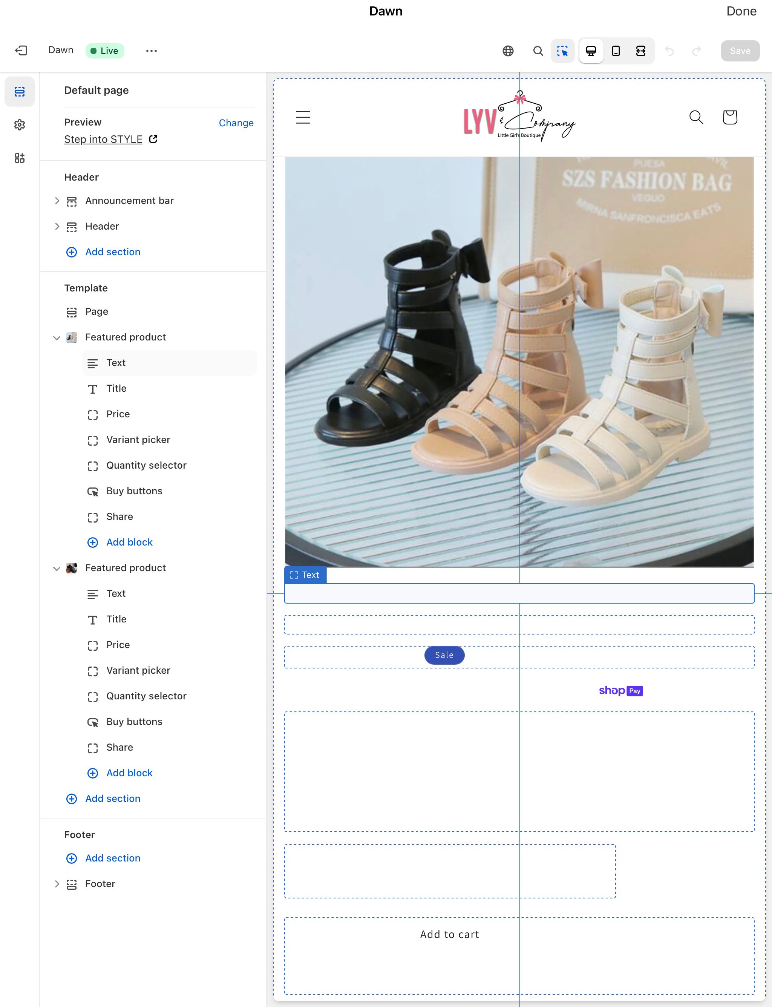This screenshot has width=772, height=1007.
Task: Open Theme settings gear in sidebar
Action: pyautogui.click(x=19, y=125)
